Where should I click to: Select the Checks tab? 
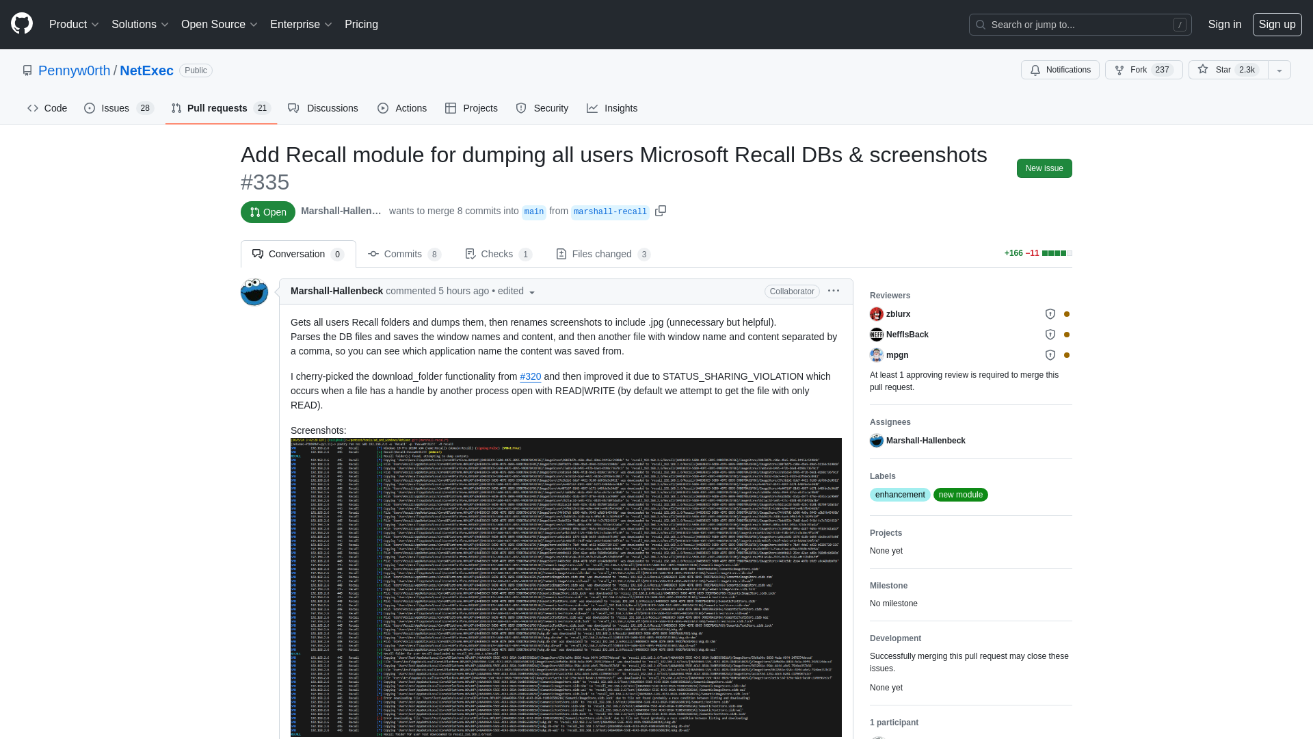point(499,254)
